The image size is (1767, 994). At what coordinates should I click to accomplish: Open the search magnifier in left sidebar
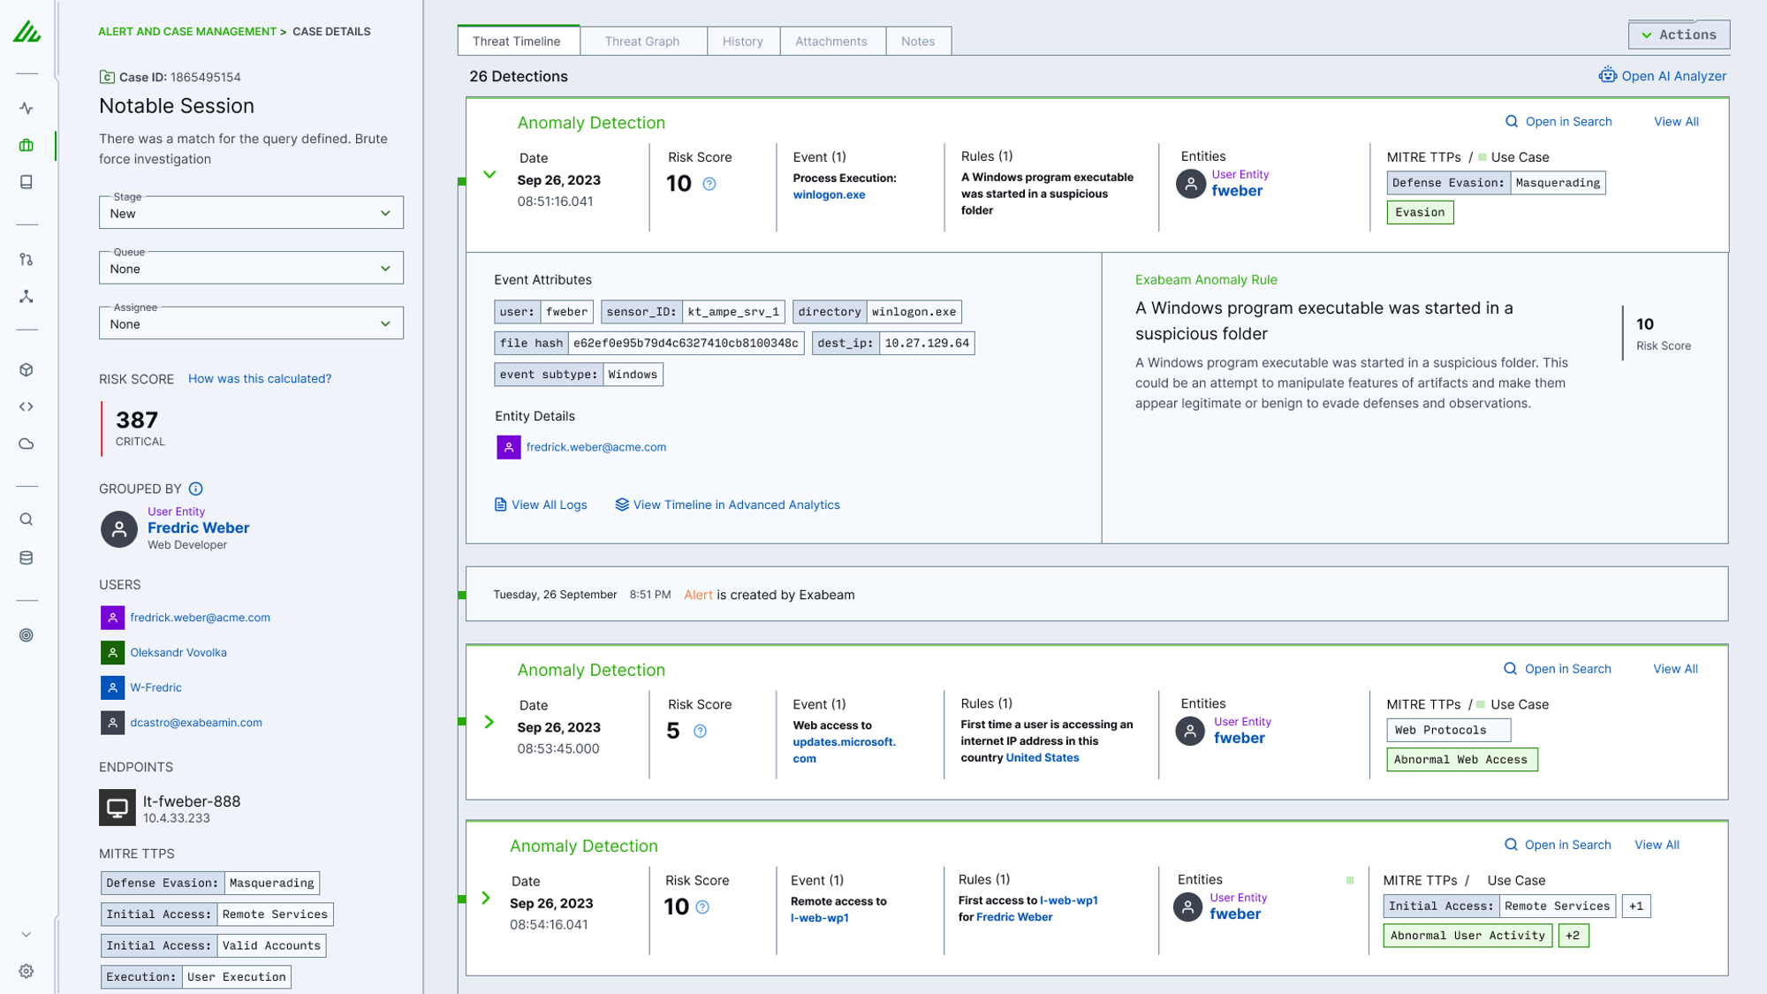click(27, 520)
